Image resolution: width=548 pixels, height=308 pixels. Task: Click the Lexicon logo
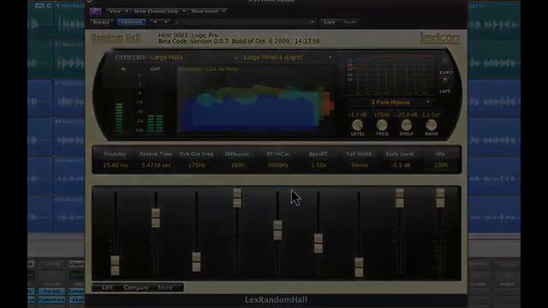[439, 38]
